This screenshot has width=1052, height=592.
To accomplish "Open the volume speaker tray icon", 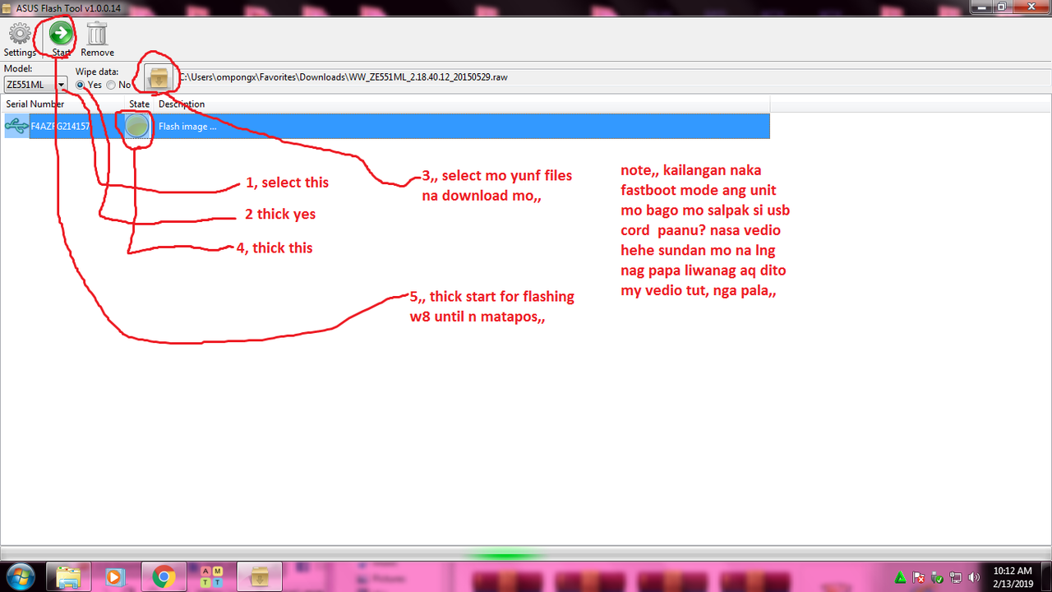I will (x=974, y=577).
